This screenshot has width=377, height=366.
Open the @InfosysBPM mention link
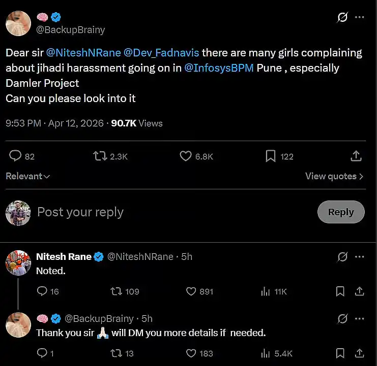219,68
